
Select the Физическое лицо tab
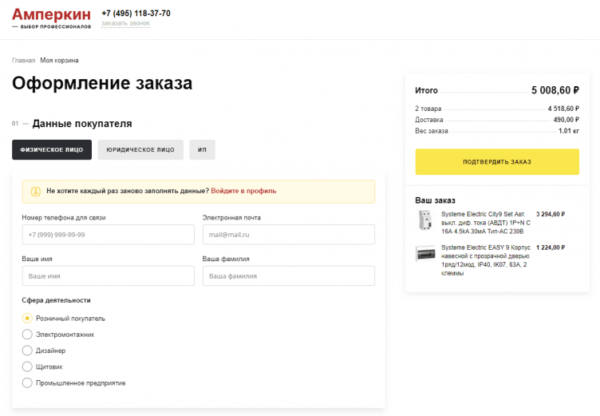52,150
